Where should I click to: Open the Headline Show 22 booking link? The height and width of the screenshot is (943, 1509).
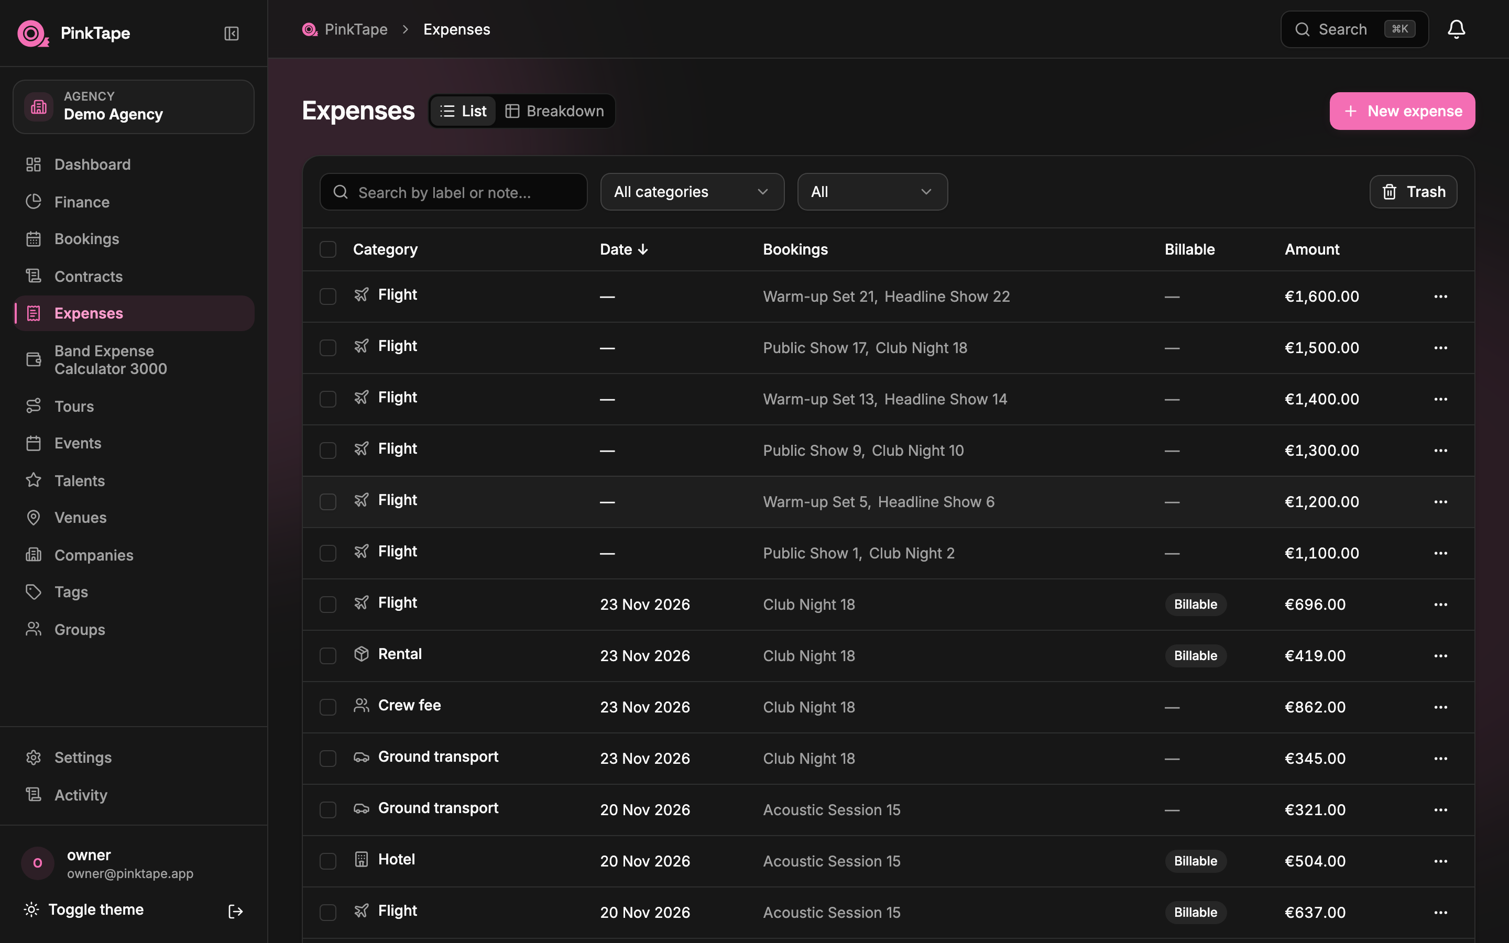point(947,296)
